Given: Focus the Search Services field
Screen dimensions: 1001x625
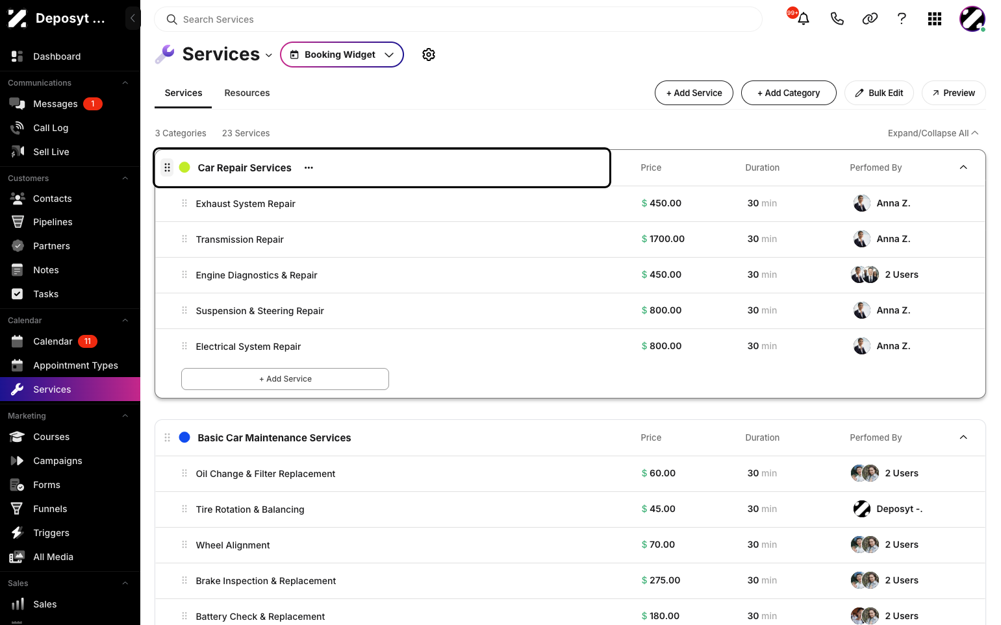Looking at the screenshot, I should click(458, 19).
